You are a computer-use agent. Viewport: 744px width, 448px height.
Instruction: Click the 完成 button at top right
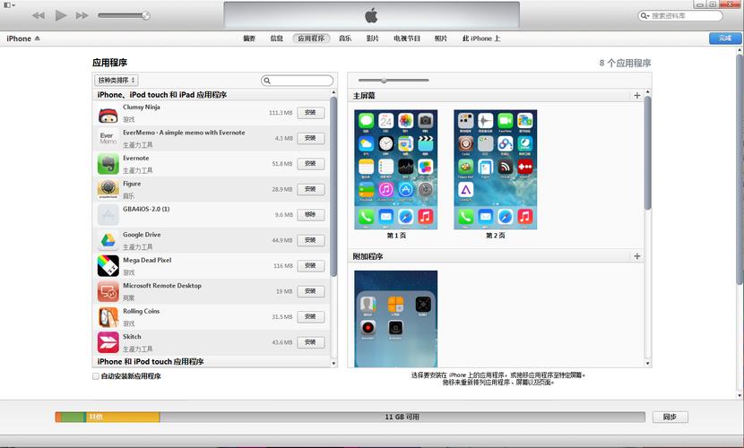pos(724,39)
